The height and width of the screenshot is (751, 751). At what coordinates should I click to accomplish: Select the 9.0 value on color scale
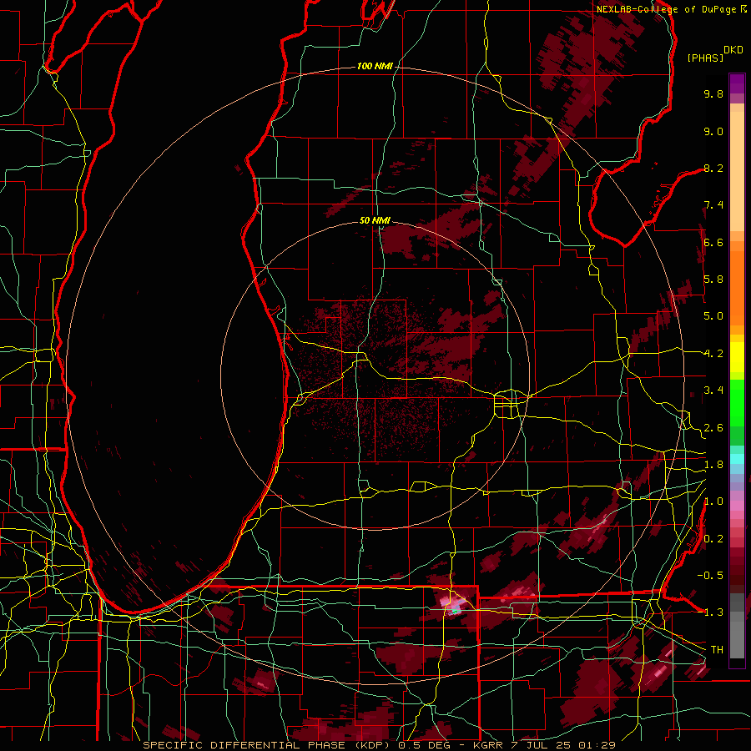[713, 131]
